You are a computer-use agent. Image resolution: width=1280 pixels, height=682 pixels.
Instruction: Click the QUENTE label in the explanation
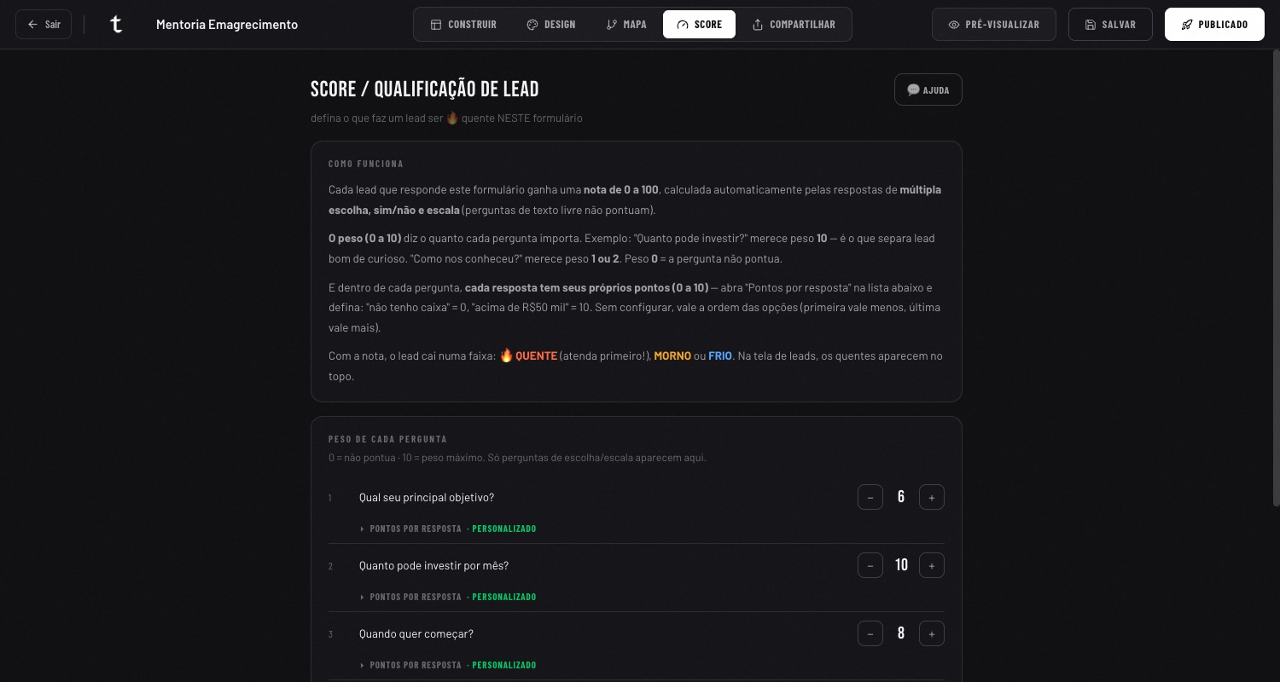[x=536, y=355]
